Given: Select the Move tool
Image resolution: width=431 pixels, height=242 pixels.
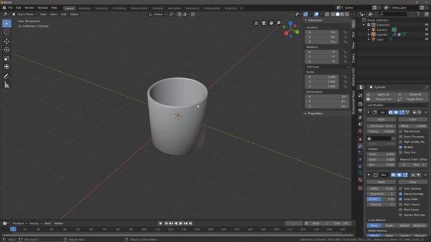Looking at the screenshot, I should (7, 41).
